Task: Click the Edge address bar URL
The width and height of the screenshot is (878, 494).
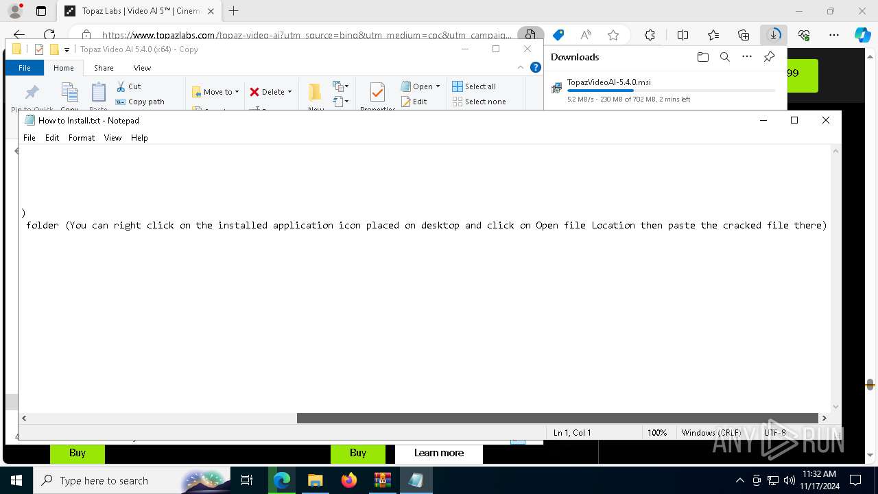Action: 307,35
